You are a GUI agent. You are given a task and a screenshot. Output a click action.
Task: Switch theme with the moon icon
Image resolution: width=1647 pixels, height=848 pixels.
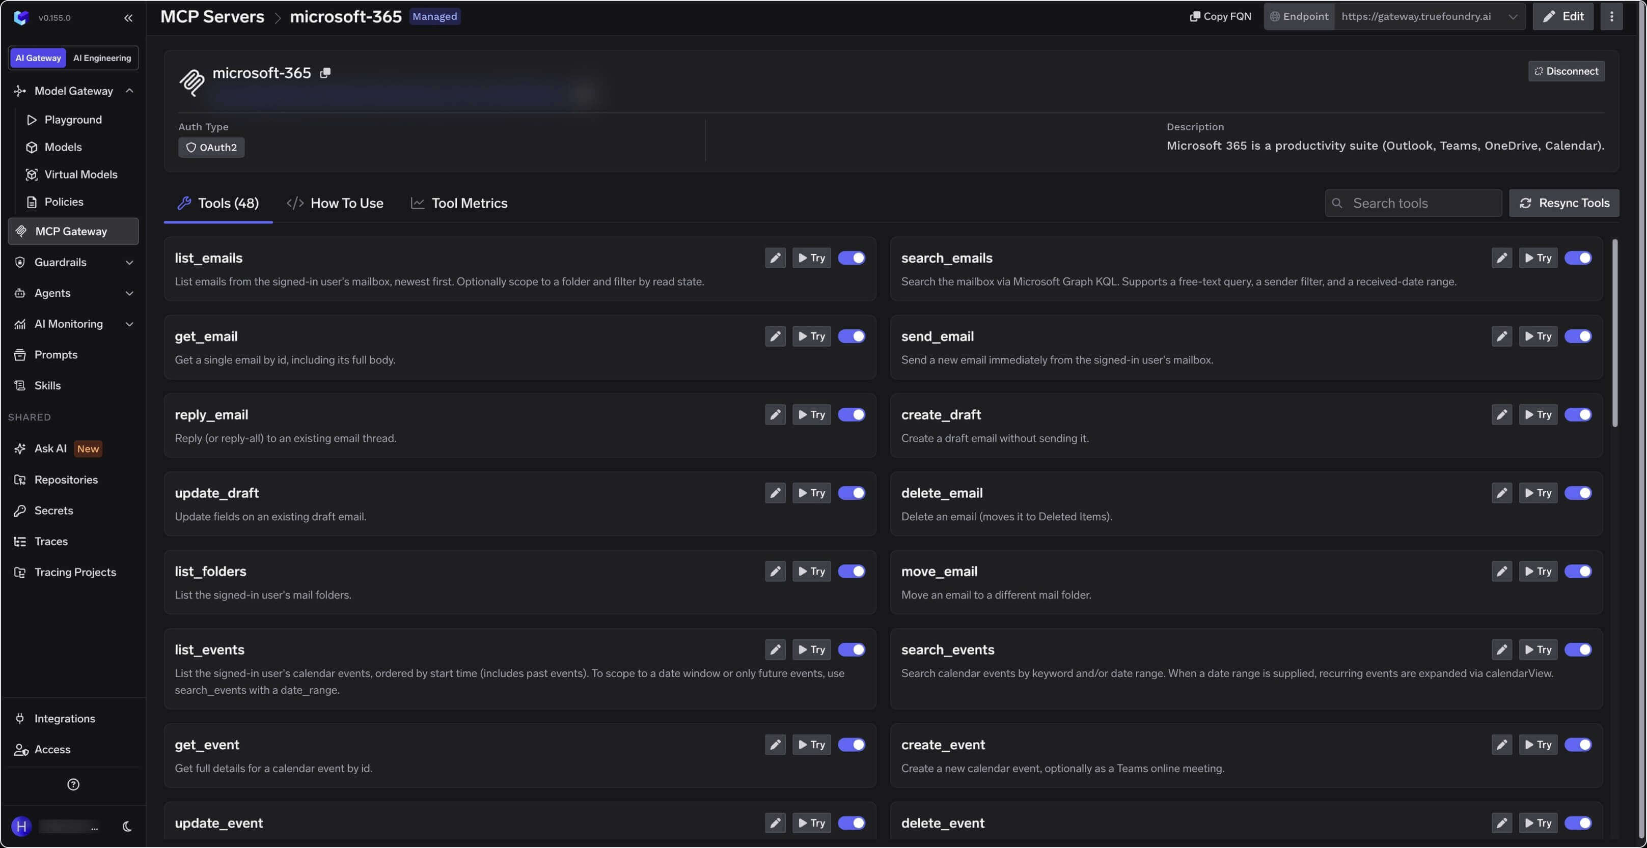[127, 827]
